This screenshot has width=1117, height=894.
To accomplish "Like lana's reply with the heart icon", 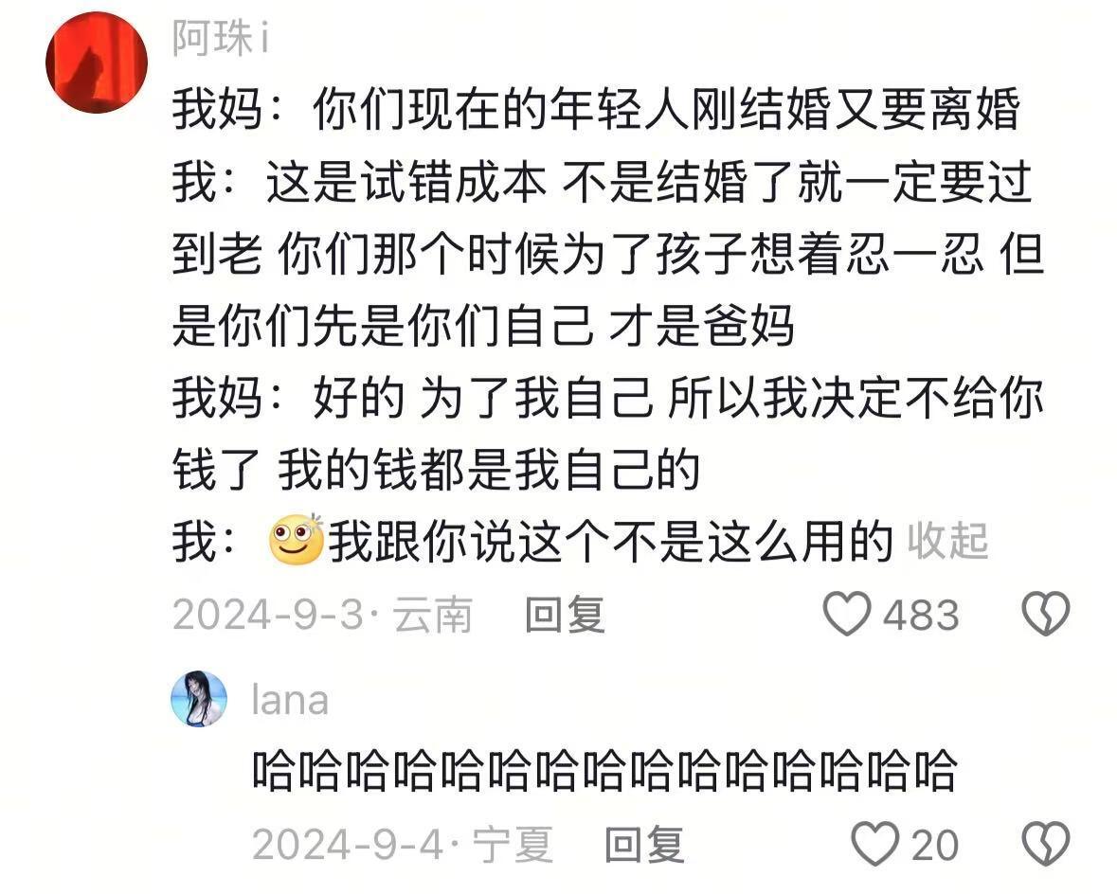I will pos(875,844).
